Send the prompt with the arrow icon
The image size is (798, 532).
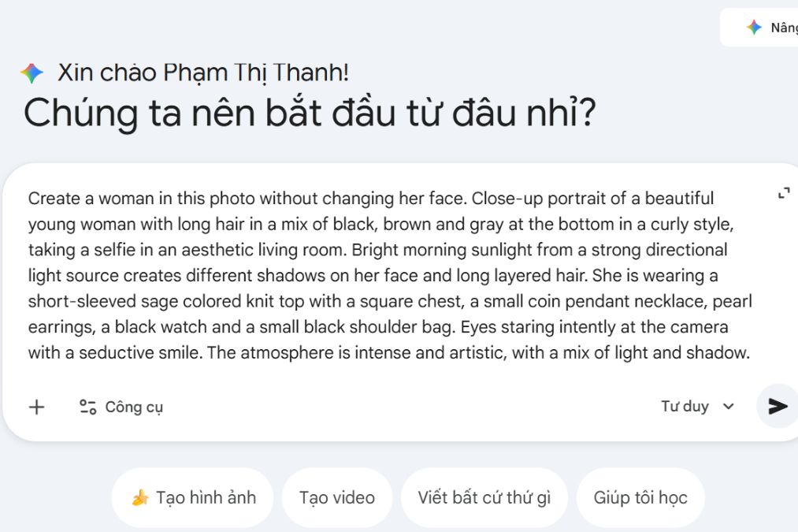pos(778,406)
